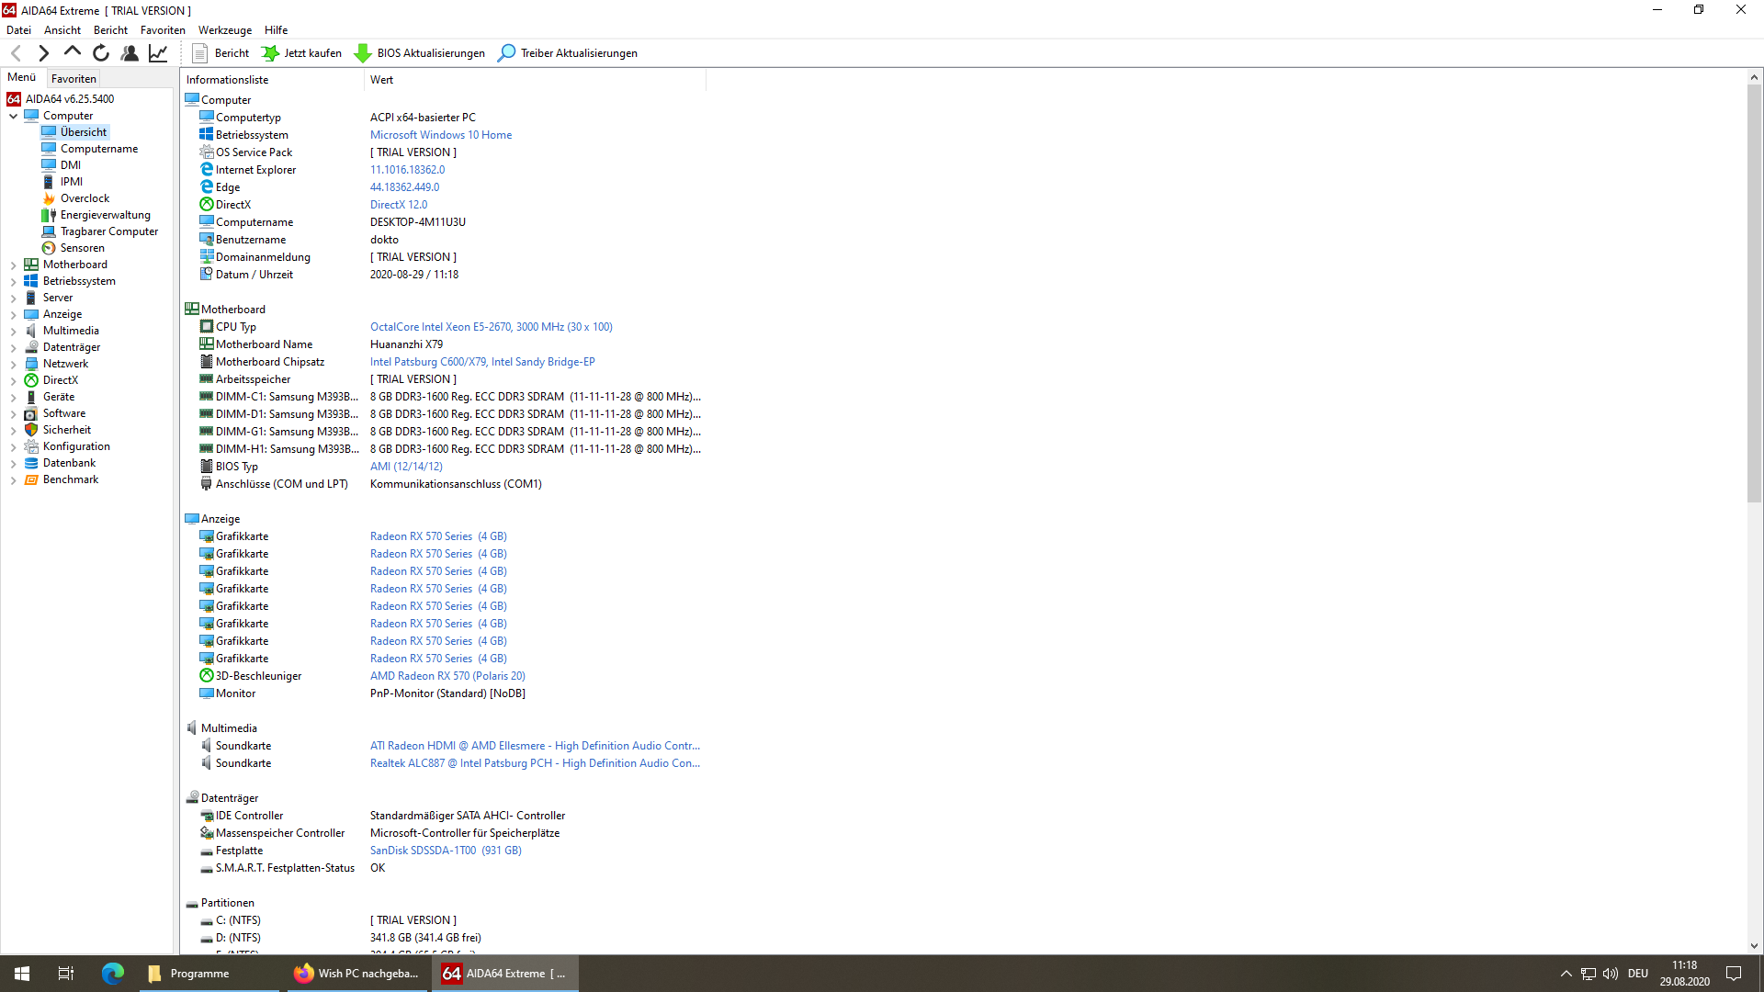The height and width of the screenshot is (992, 1764).
Task: Click the refresh toolbar icon
Action: click(x=101, y=53)
